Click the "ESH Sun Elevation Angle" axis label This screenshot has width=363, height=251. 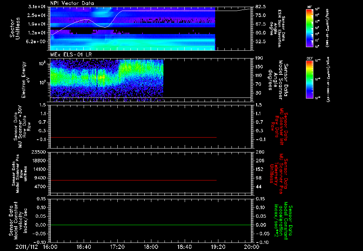click(278, 28)
